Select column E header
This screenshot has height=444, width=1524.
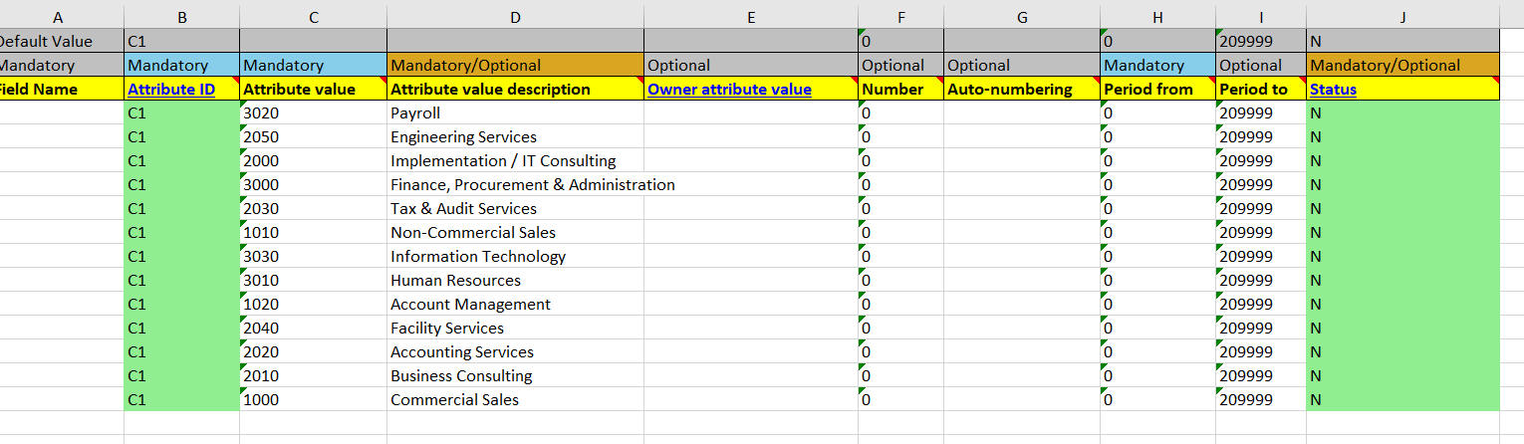(x=751, y=16)
